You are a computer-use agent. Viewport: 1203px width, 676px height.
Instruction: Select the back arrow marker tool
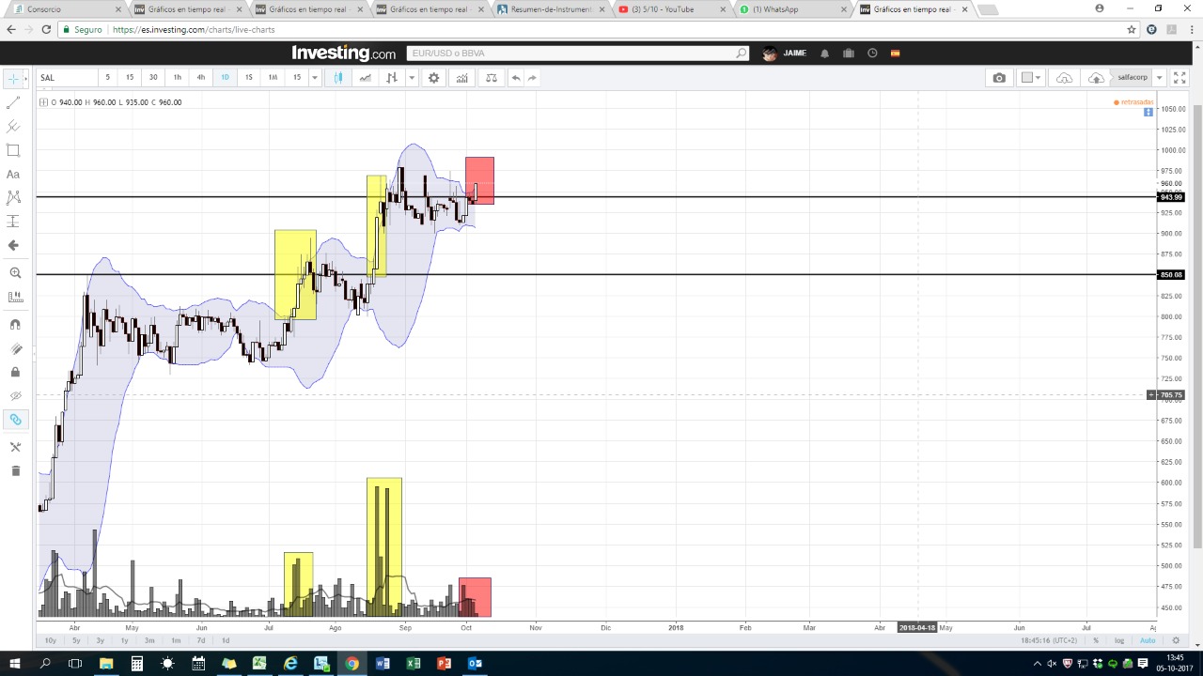[13, 245]
